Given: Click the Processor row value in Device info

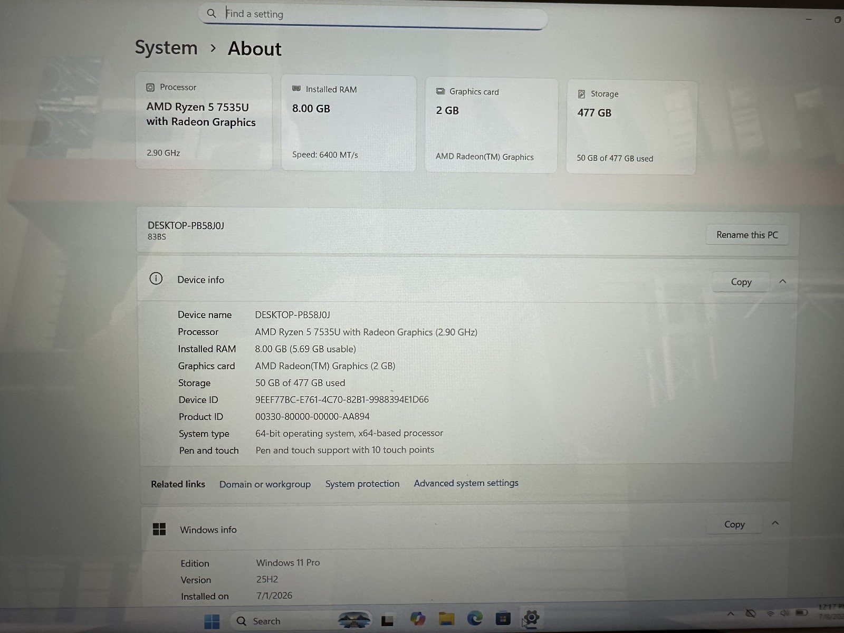Looking at the screenshot, I should point(366,332).
